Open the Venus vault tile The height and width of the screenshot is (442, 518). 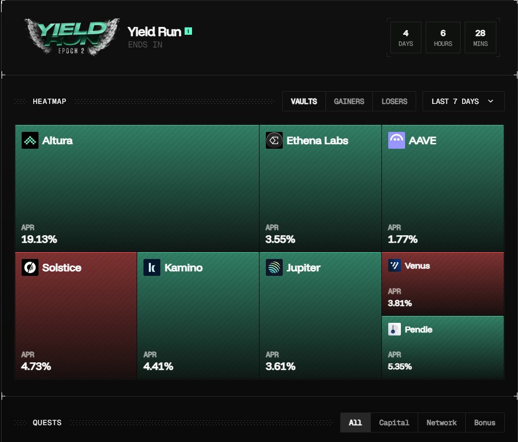[x=443, y=284]
